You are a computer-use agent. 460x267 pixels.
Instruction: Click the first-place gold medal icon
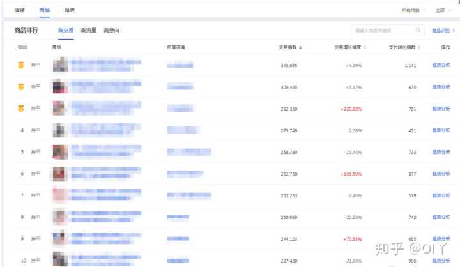[x=21, y=65]
